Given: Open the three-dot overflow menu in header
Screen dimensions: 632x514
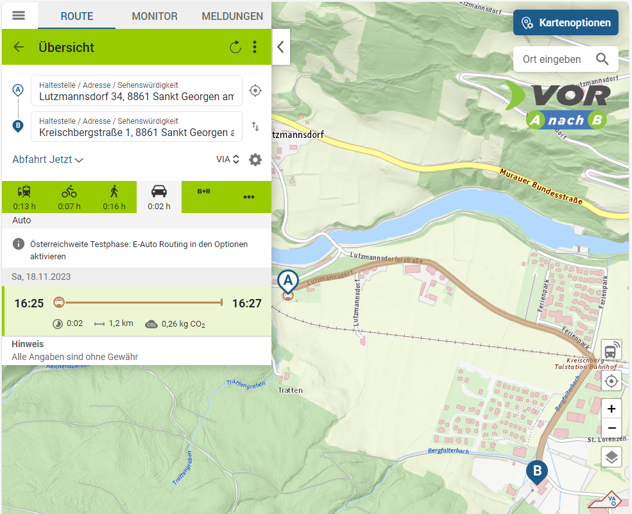Looking at the screenshot, I should 255,47.
